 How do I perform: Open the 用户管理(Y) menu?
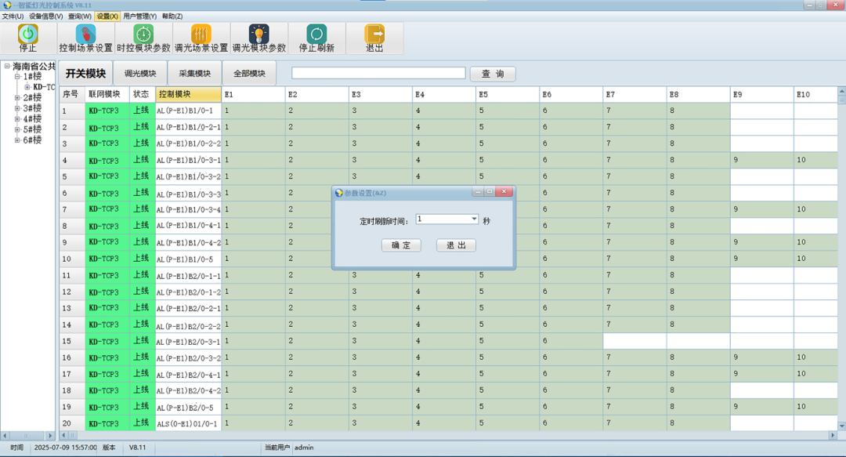139,16
